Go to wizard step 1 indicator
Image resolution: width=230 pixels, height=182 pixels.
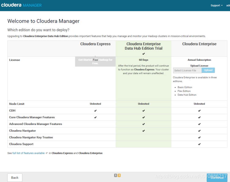coord(116,175)
